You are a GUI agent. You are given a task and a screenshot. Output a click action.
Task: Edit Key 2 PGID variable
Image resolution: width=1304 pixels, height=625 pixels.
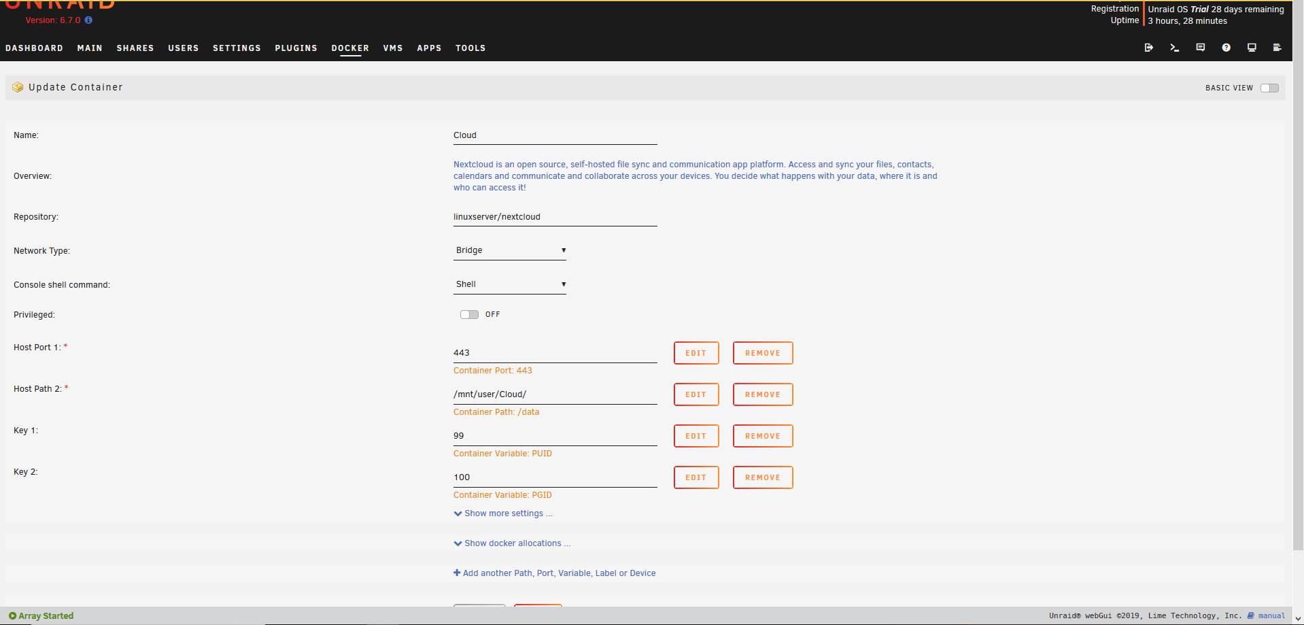pyautogui.click(x=696, y=477)
